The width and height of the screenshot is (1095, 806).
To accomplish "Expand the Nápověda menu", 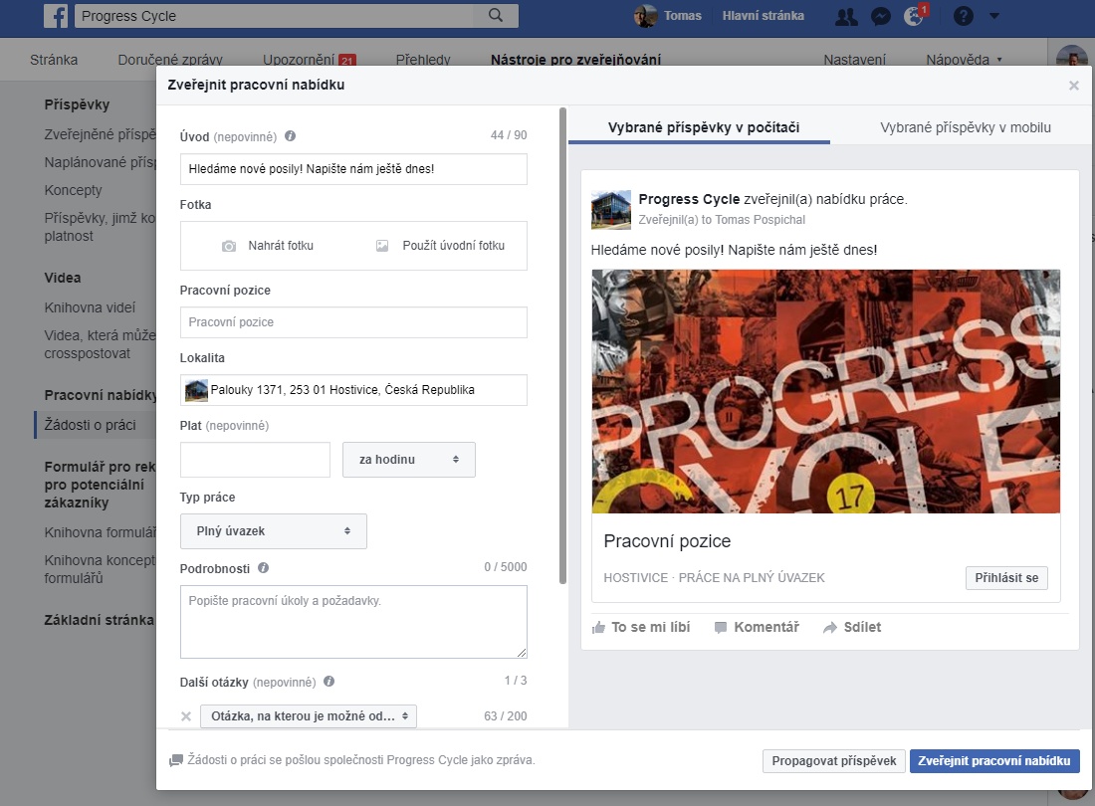I will point(964,60).
